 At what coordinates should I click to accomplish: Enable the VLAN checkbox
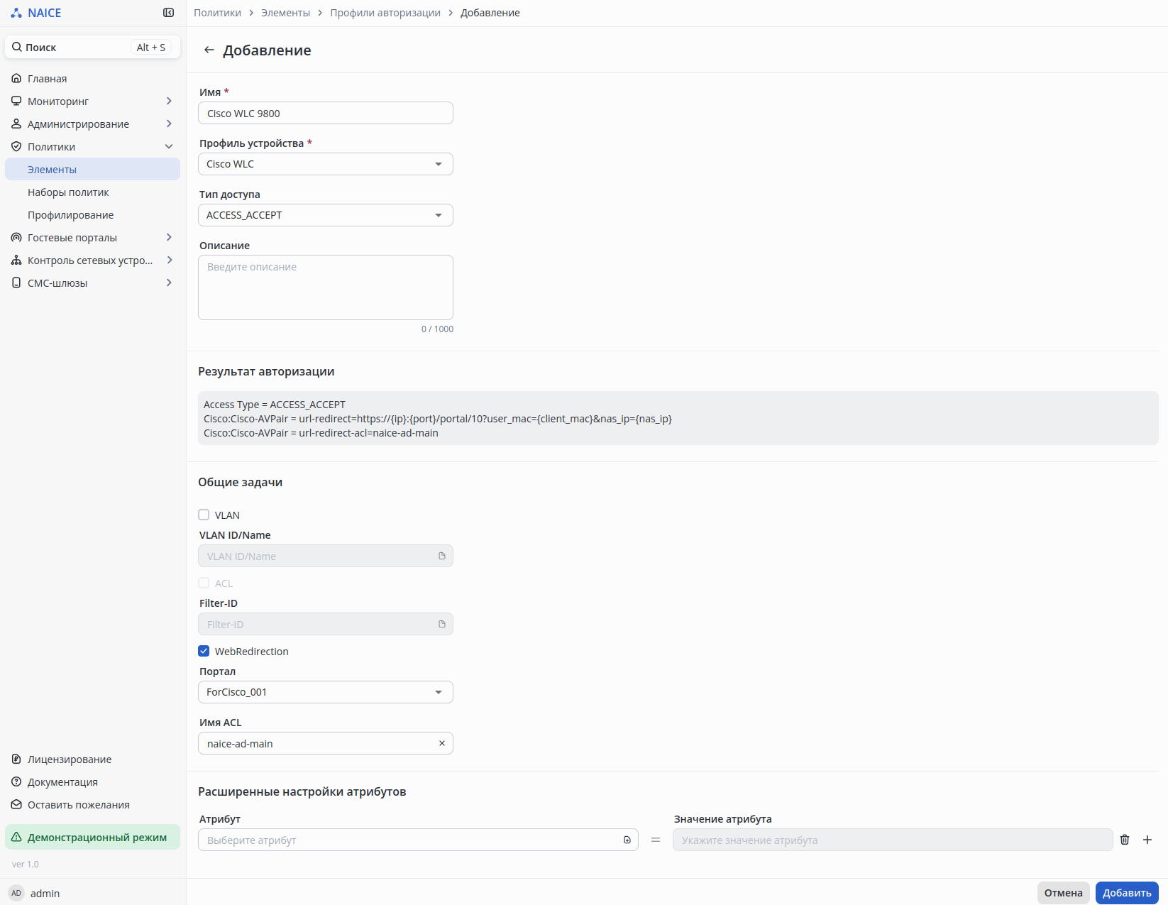tap(204, 515)
